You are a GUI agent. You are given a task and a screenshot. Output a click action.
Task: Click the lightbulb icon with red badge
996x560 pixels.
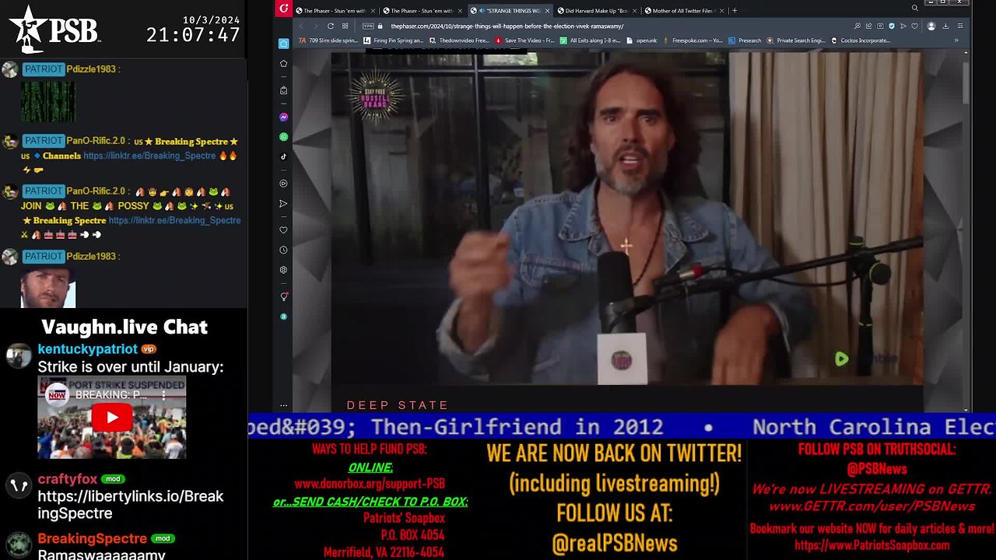click(283, 296)
